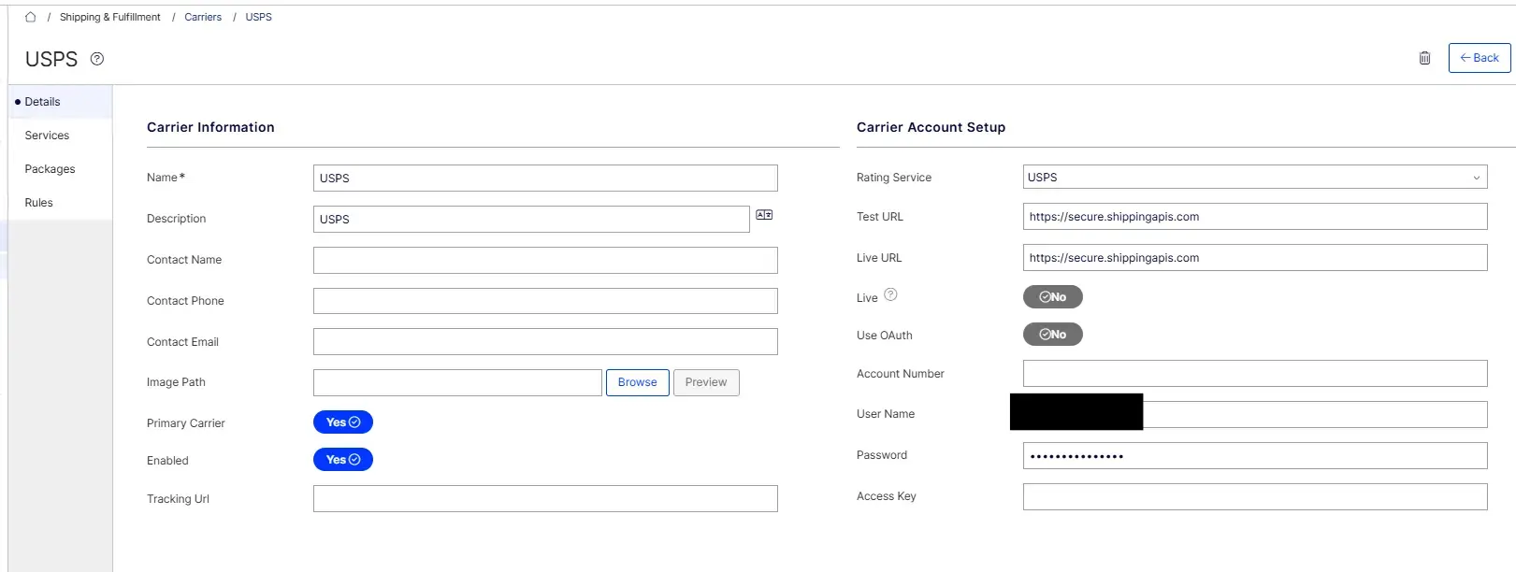This screenshot has width=1516, height=572.
Task: Click the Image Path field
Action: [457, 382]
